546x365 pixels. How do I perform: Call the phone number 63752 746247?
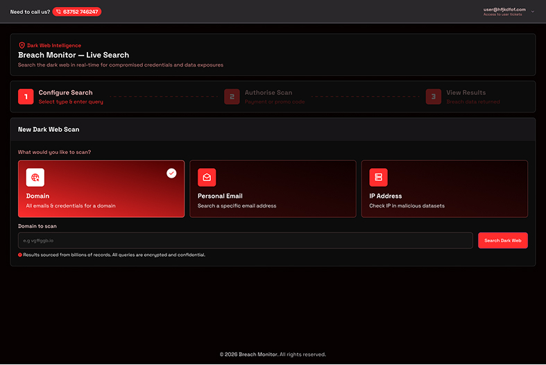click(x=77, y=12)
